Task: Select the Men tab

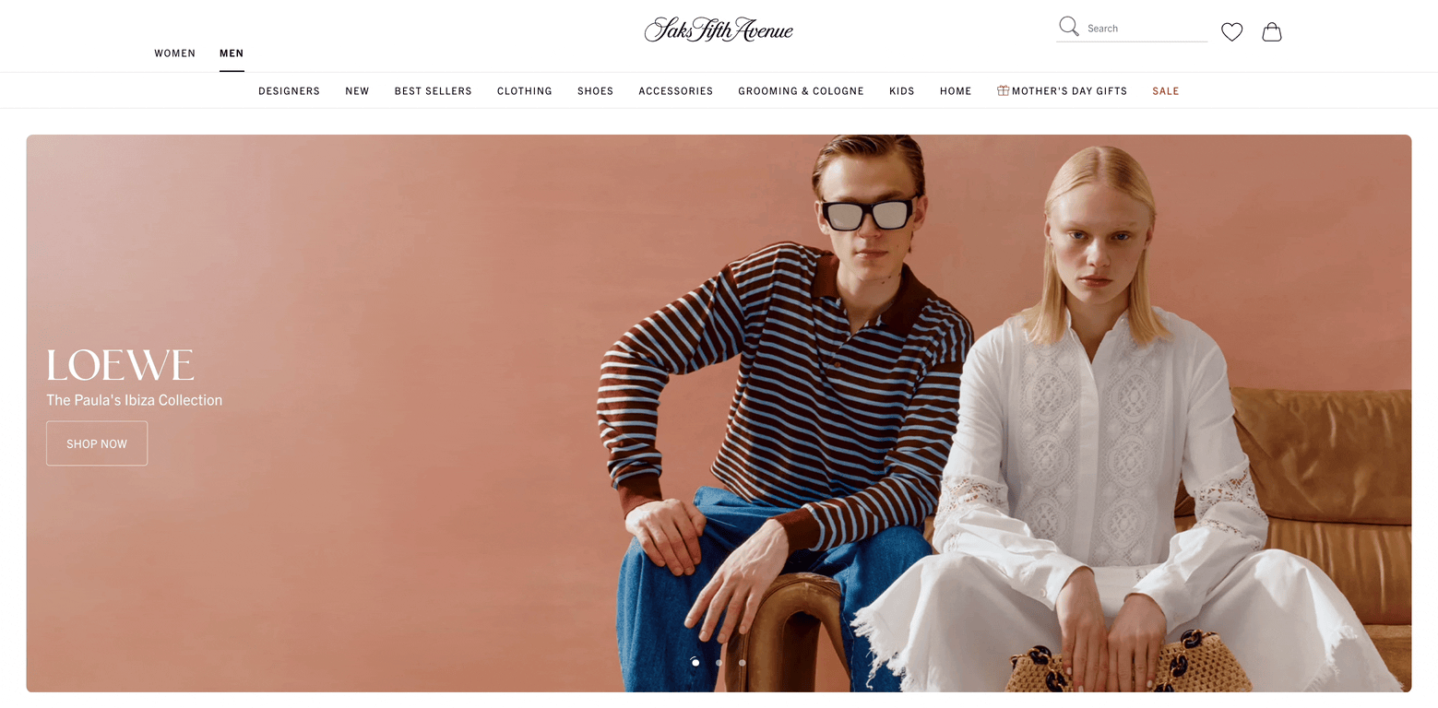Action: coord(232,53)
